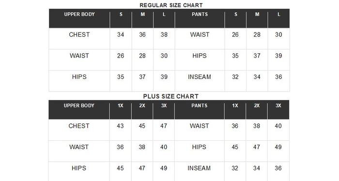Select the UPPER BODY header in regular chart
Image resolution: width=339 pixels, height=181 pixels.
79,14
